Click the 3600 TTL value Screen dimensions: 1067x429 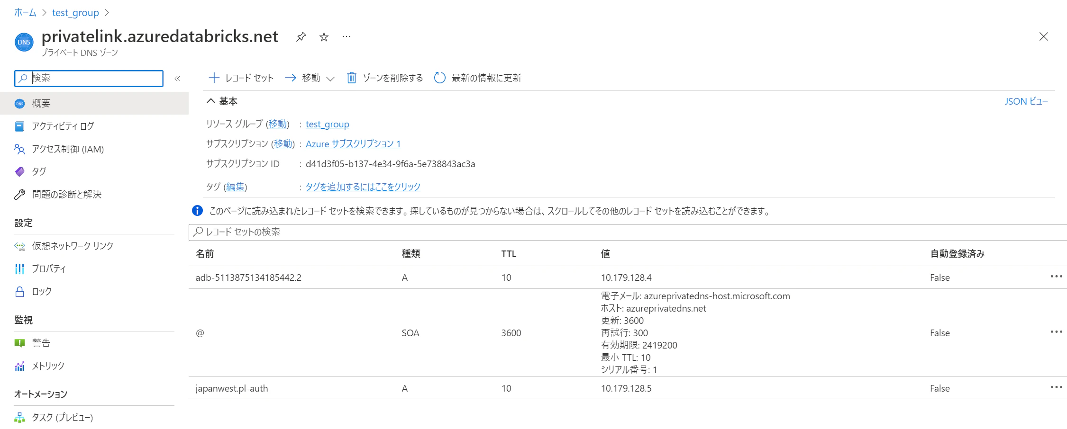click(511, 333)
